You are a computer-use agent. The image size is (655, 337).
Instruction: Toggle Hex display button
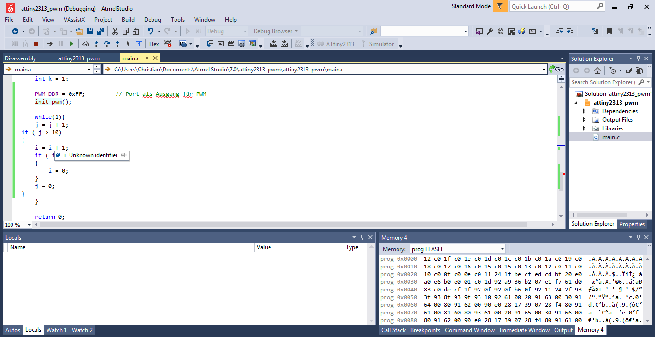pos(154,44)
